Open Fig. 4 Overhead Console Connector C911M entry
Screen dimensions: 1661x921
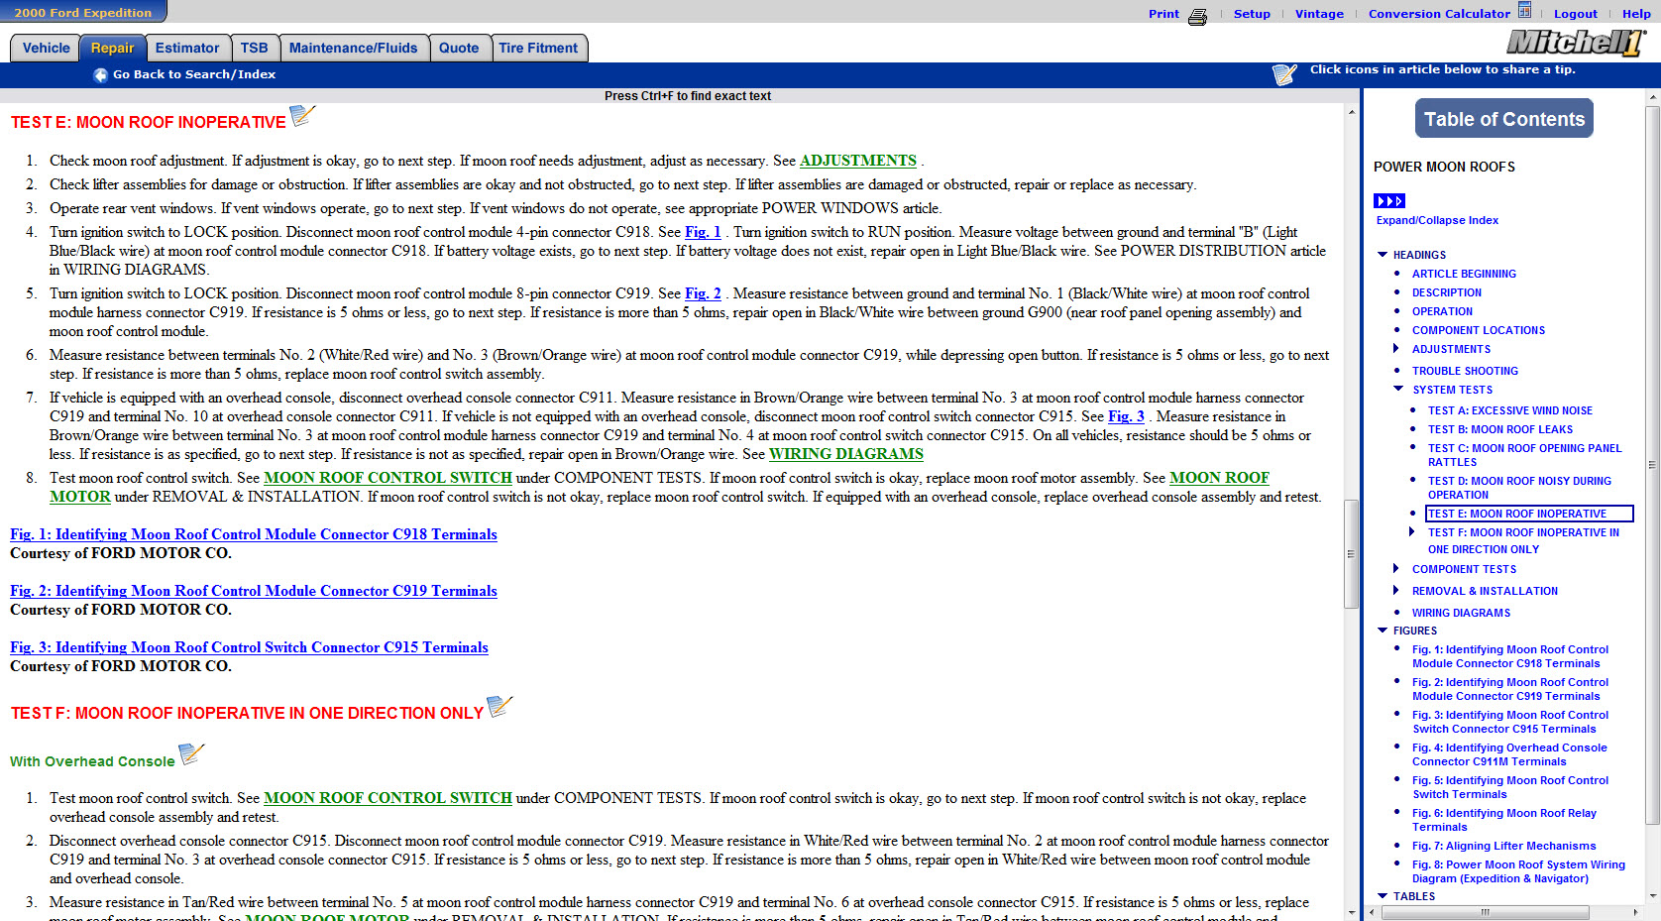[1509, 754]
